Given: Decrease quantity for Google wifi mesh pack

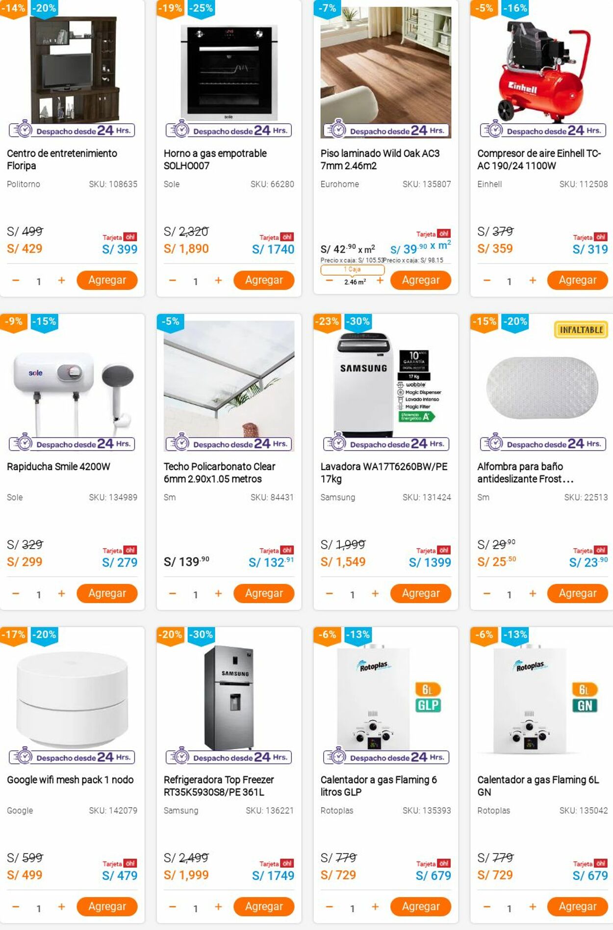Looking at the screenshot, I should coord(16,907).
